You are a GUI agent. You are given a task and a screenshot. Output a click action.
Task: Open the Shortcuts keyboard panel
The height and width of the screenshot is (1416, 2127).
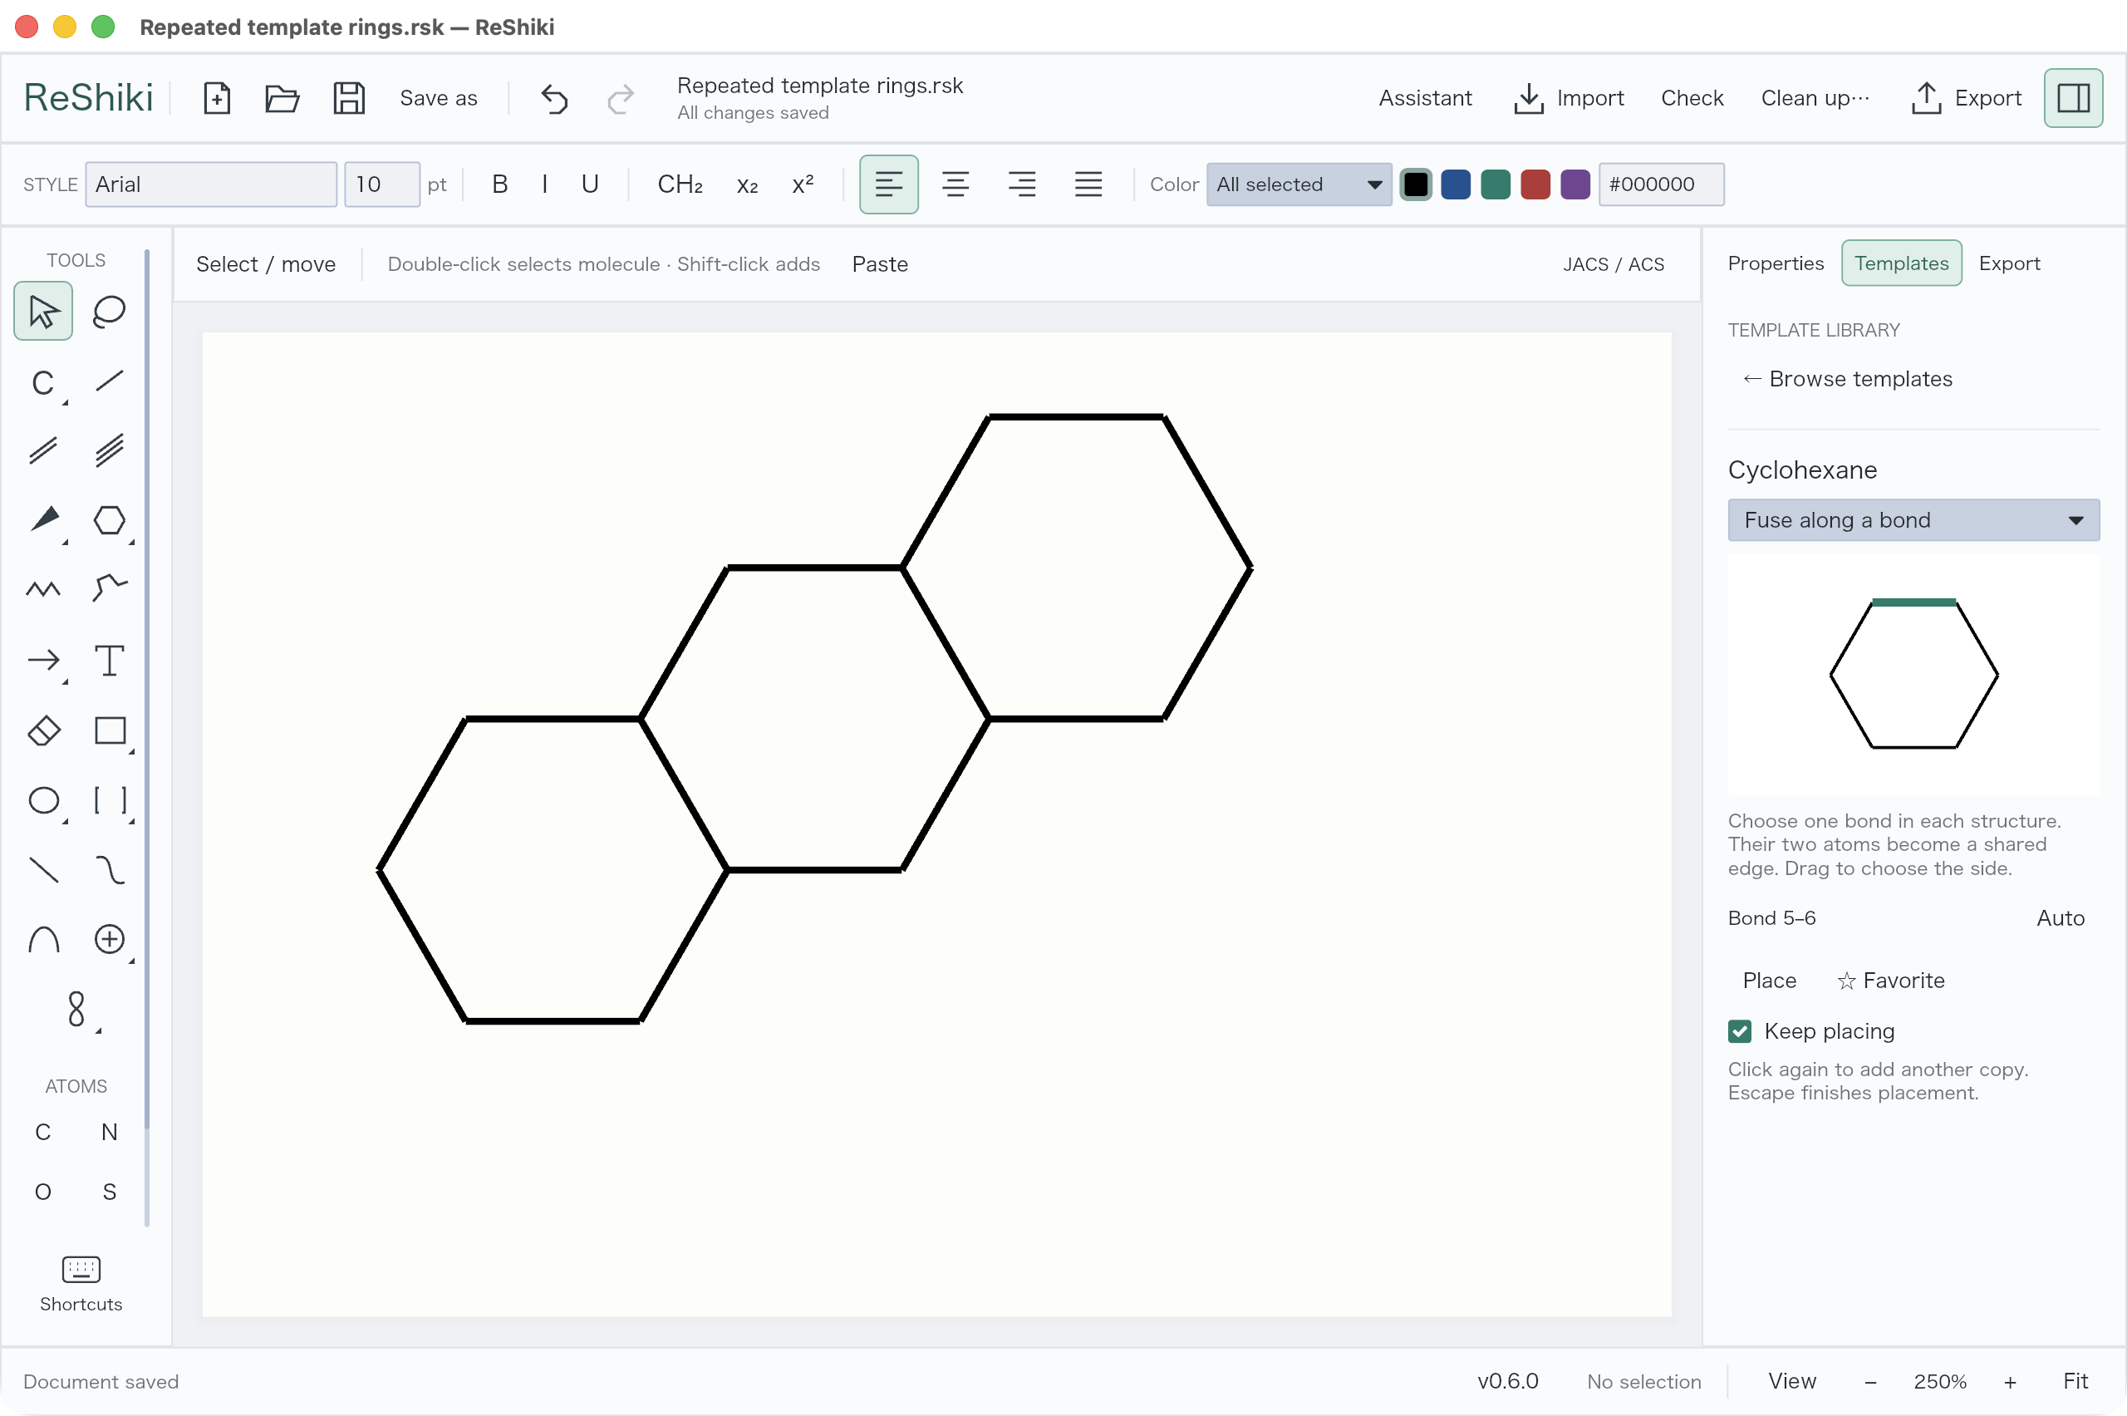pyautogui.click(x=81, y=1284)
